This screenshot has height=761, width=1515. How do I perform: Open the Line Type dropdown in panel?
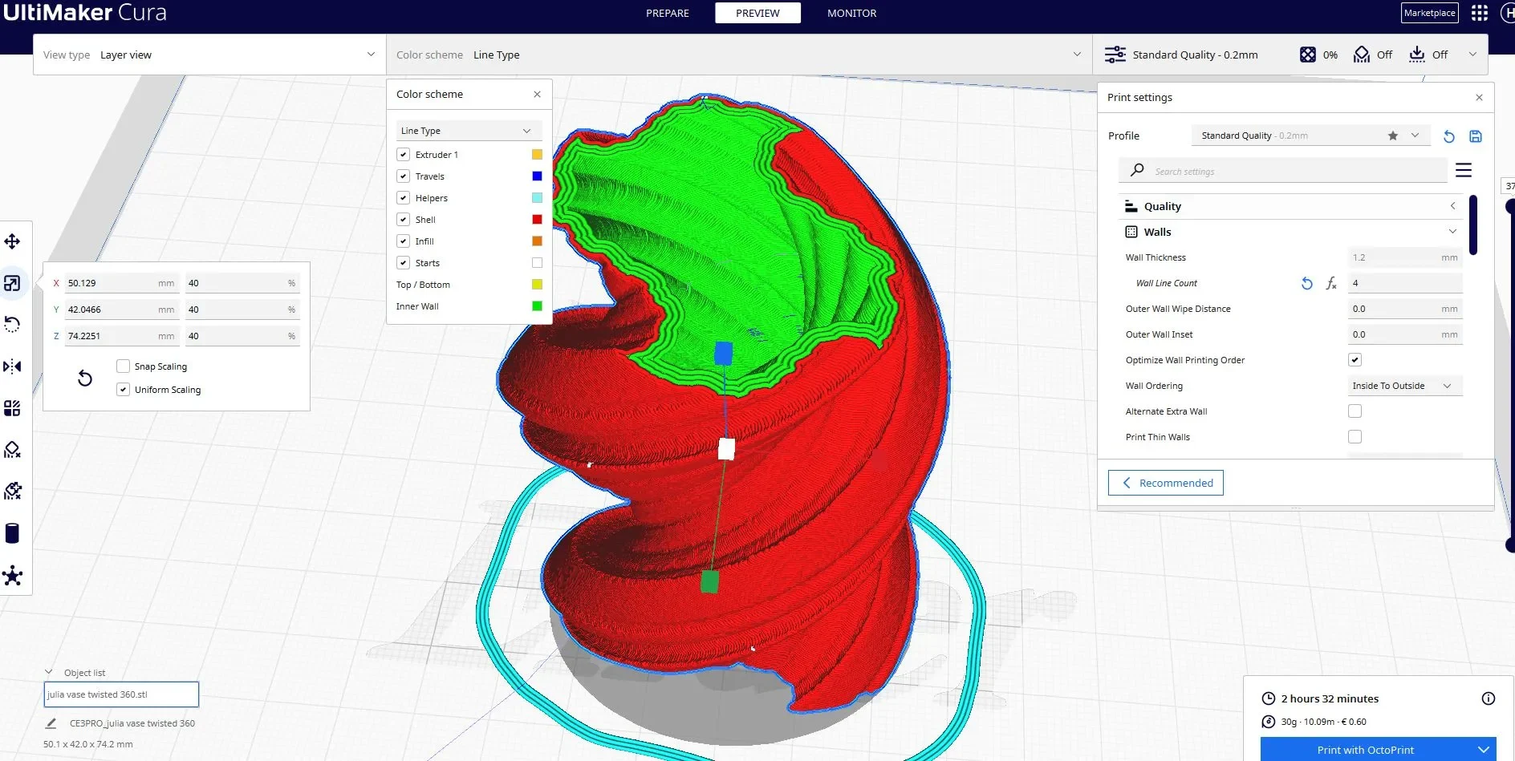[x=469, y=131]
